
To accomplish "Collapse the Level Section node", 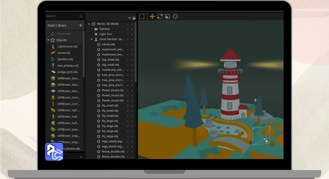I will pyautogui.click(x=92, y=39).
